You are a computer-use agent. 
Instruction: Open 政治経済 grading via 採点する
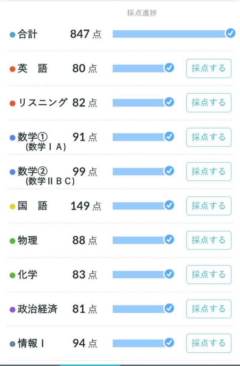(x=209, y=308)
